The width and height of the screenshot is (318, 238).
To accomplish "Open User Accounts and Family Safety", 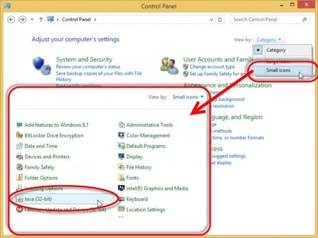I will (218, 59).
